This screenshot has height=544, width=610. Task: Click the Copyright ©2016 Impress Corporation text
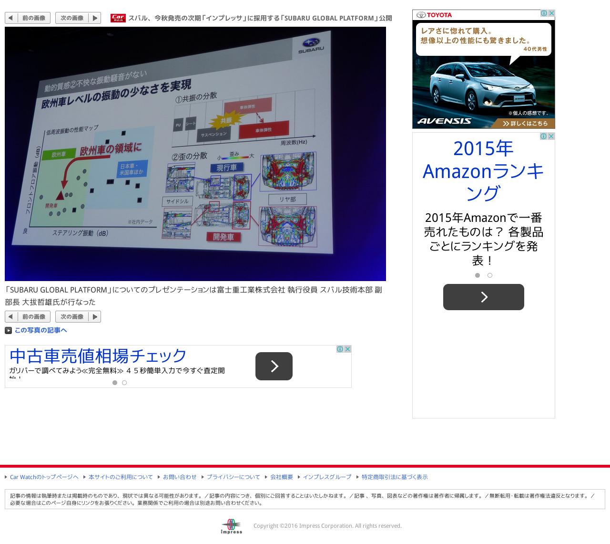pos(327,526)
